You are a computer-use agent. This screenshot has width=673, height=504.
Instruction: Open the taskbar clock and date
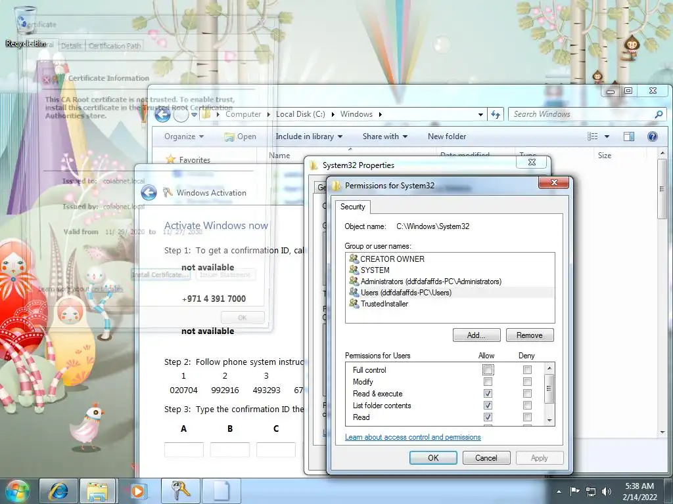coord(639,492)
